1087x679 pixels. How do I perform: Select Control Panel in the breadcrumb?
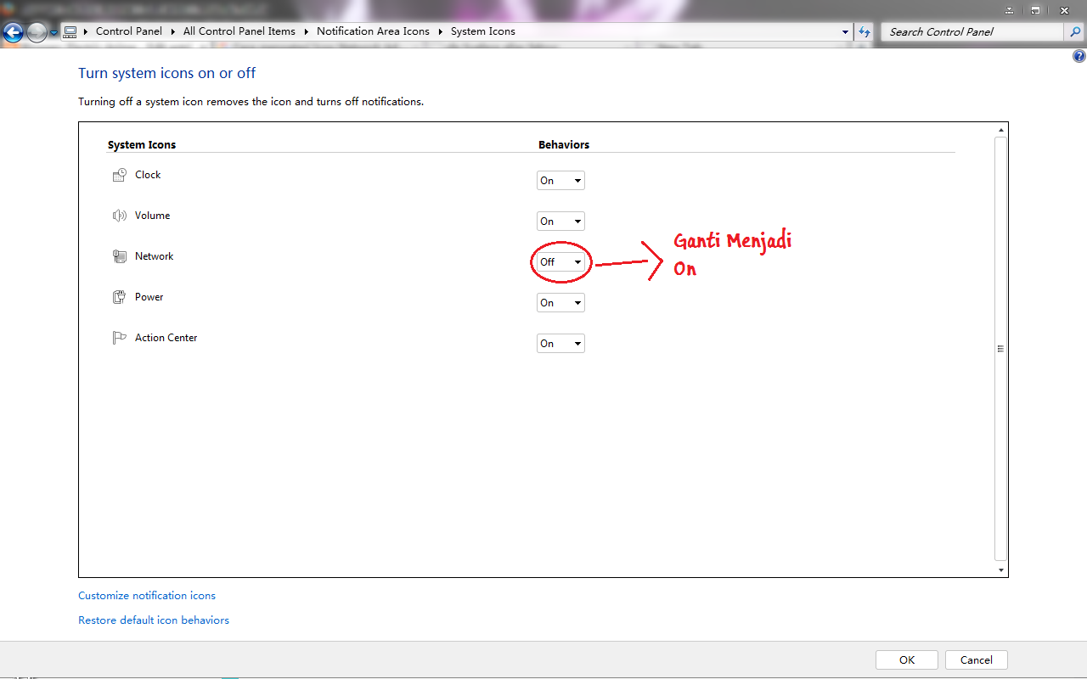coord(129,31)
